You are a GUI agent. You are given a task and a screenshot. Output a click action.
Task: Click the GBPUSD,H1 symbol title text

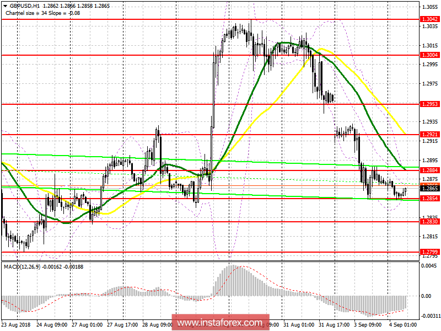[24, 6]
